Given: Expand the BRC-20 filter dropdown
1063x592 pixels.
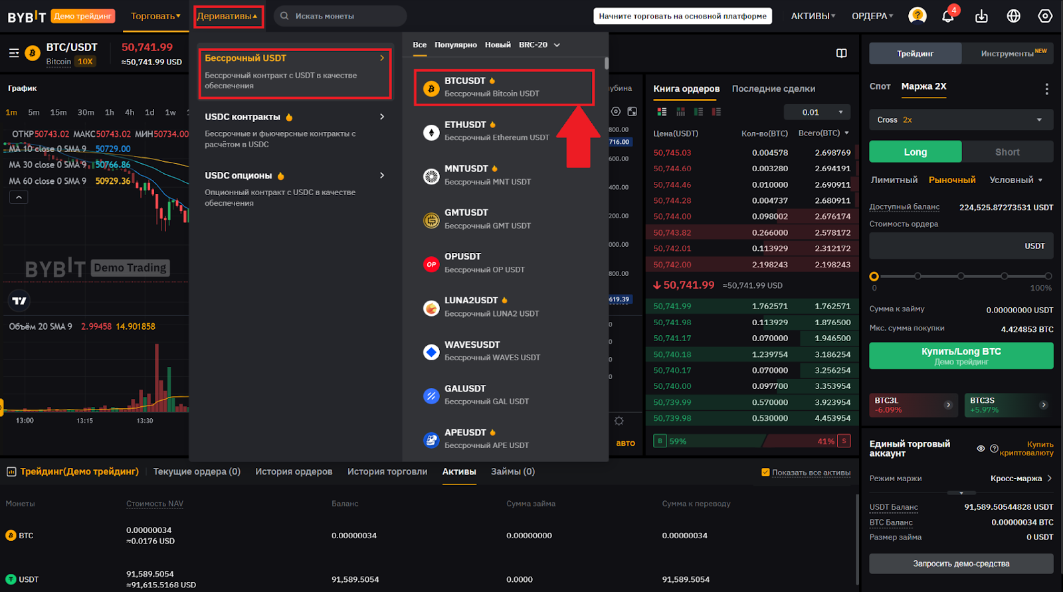Looking at the screenshot, I should click(539, 45).
